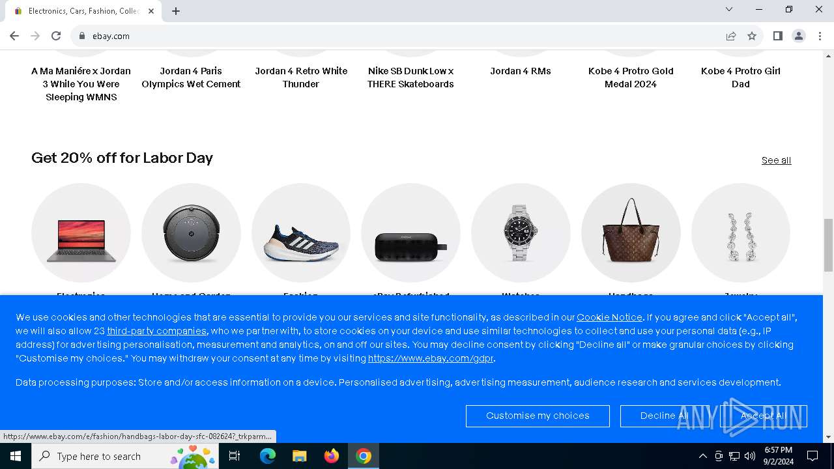Open Jordan 4 Retro White Thunder

(301, 78)
